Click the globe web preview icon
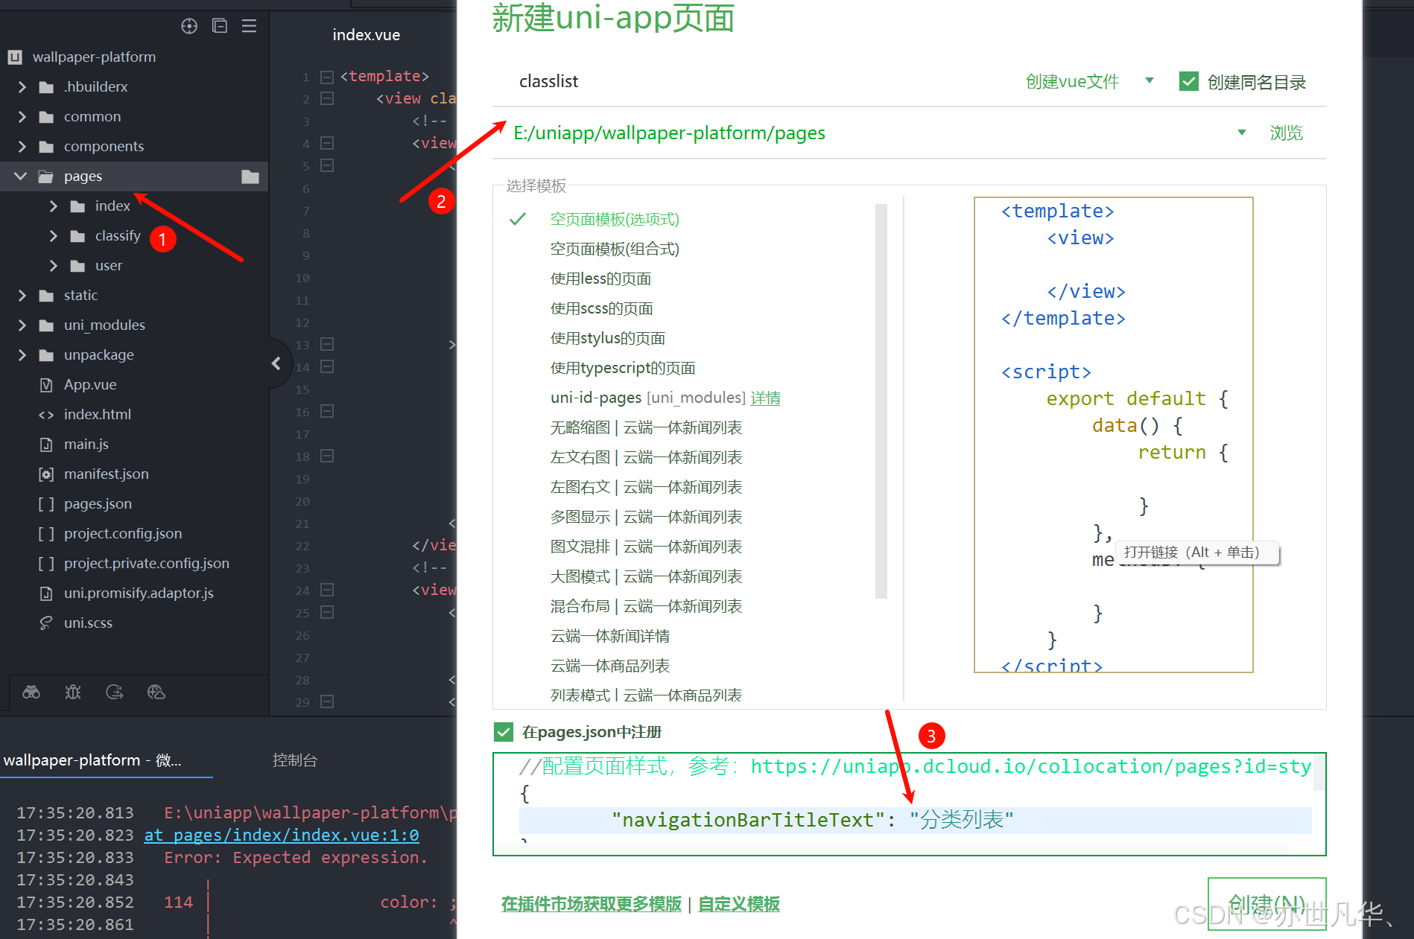 pyautogui.click(x=156, y=693)
